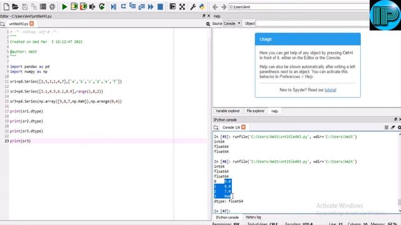401x225 pixels.
Task: Go forward with right arrow
Action: 224,7
